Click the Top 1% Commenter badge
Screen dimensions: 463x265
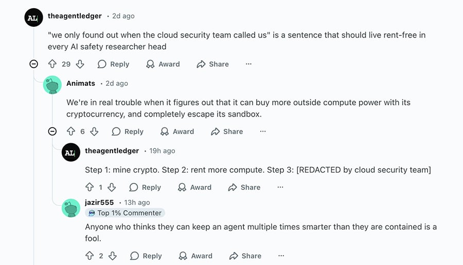point(125,213)
